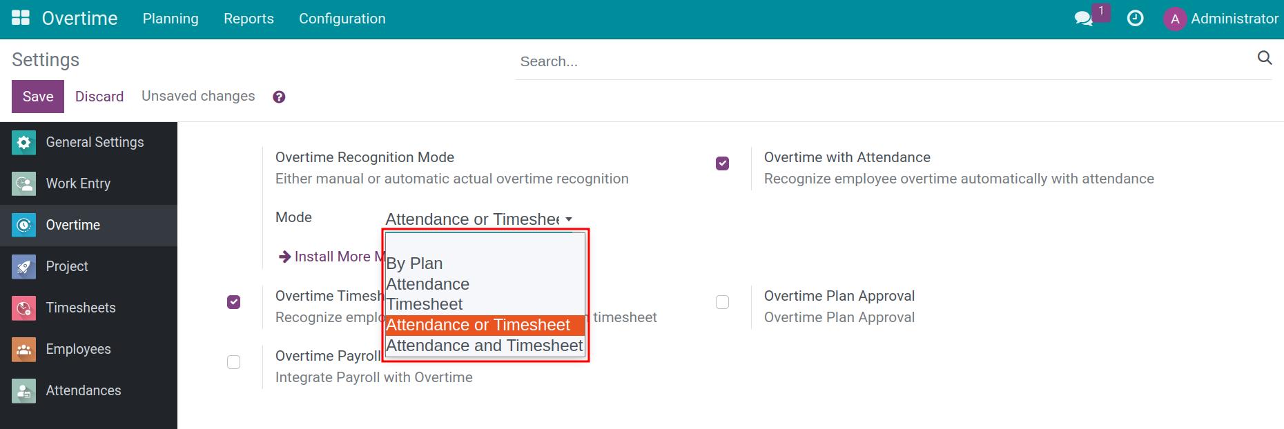Open the Configuration menu
The image size is (1284, 429).
pos(342,19)
